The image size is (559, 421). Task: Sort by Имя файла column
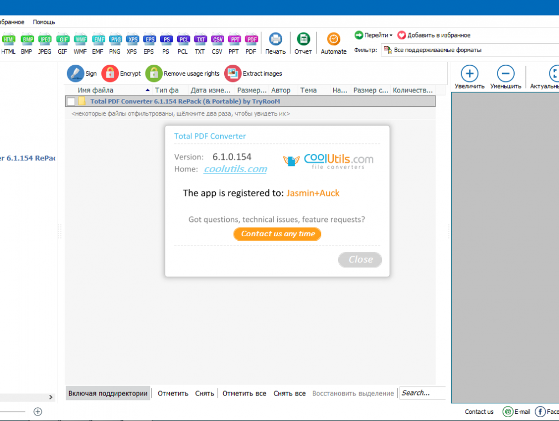pos(96,90)
